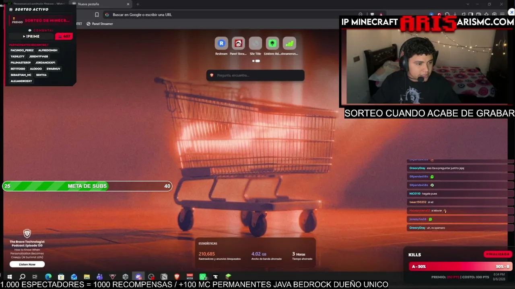Open Windows taskbar search
This screenshot has height=289, width=515.
coord(23,277)
